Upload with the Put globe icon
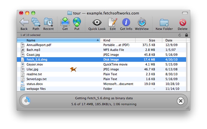This screenshot has width=207, height=129. coord(77,22)
